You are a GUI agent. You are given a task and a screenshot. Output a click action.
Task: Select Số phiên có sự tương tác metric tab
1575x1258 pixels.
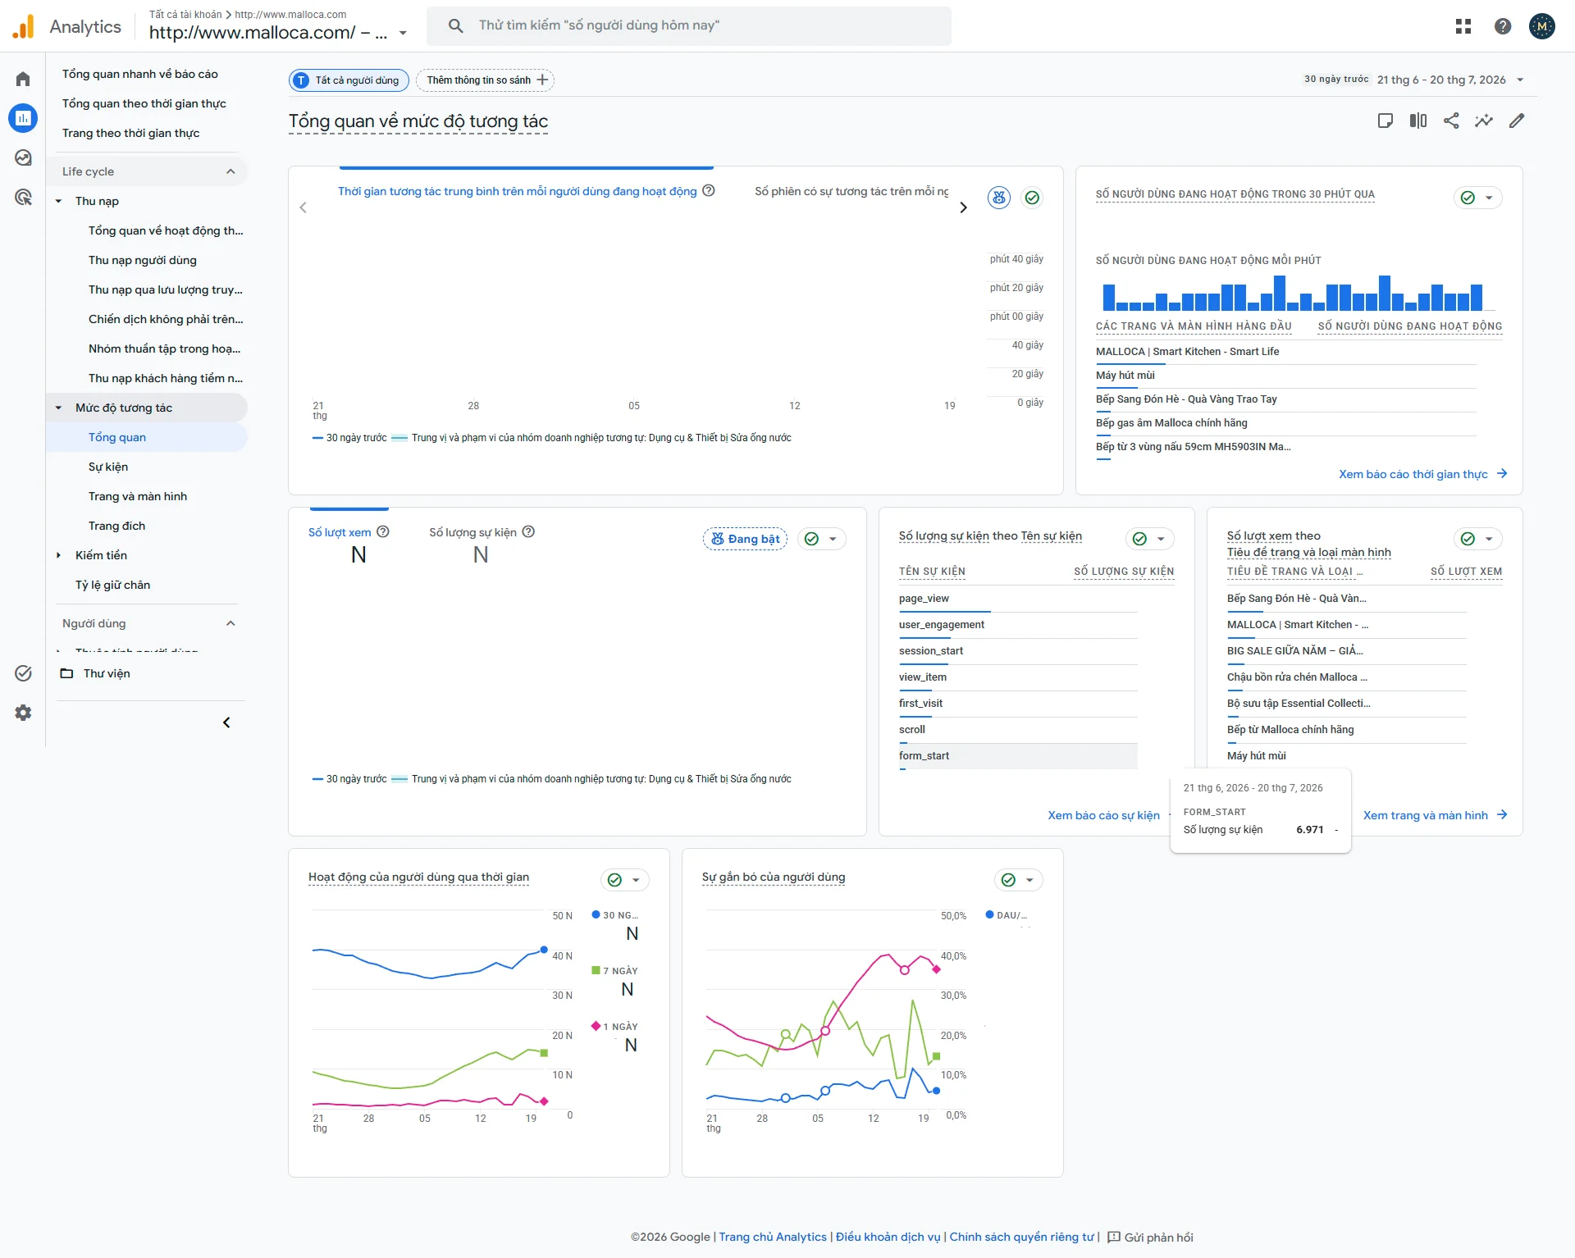tap(851, 191)
